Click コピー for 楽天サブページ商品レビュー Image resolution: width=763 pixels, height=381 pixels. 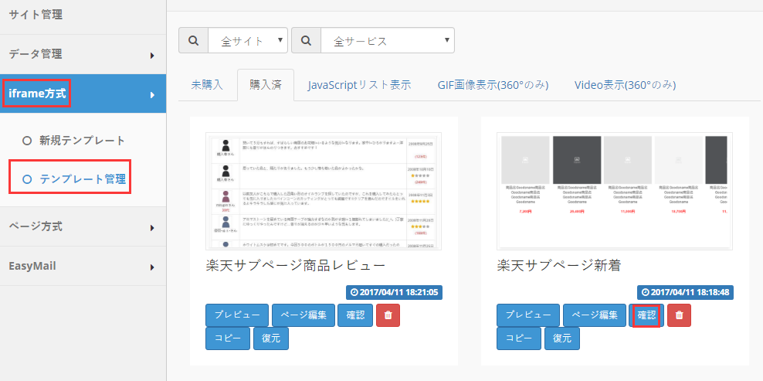(228, 338)
